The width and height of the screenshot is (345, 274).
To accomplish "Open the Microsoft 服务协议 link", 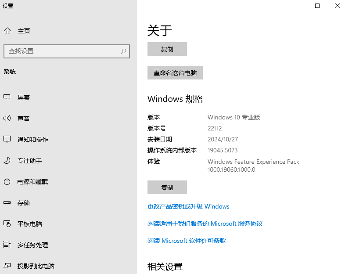I will coord(205,224).
